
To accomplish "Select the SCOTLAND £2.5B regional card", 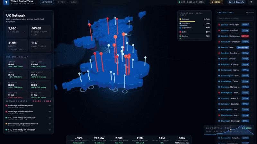I will [x=17, y=95].
